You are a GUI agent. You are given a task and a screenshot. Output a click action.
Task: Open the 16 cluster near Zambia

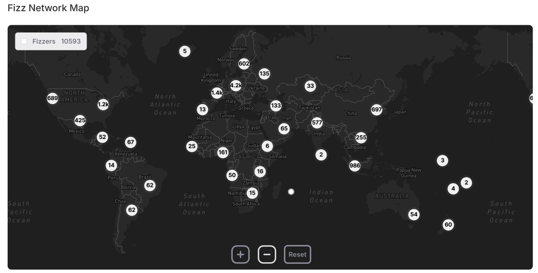[260, 171]
